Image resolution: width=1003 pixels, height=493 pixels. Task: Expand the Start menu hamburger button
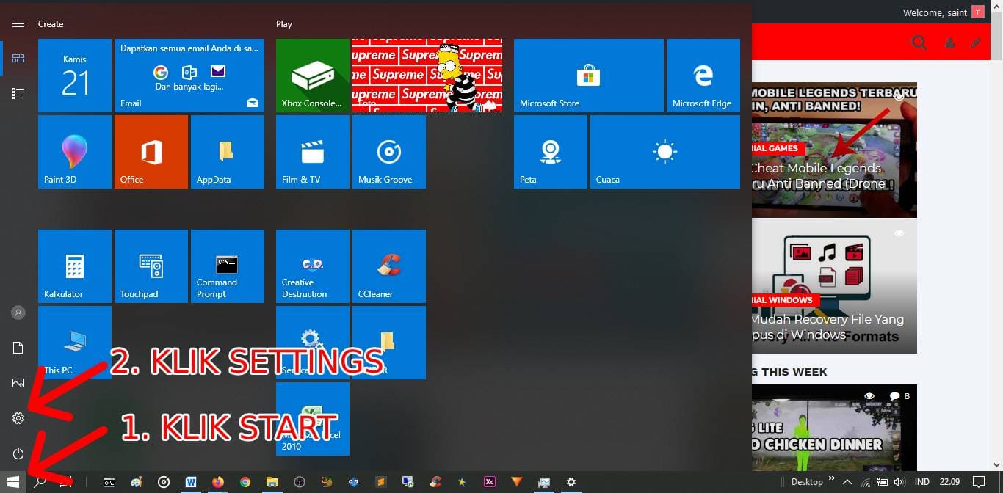click(18, 23)
